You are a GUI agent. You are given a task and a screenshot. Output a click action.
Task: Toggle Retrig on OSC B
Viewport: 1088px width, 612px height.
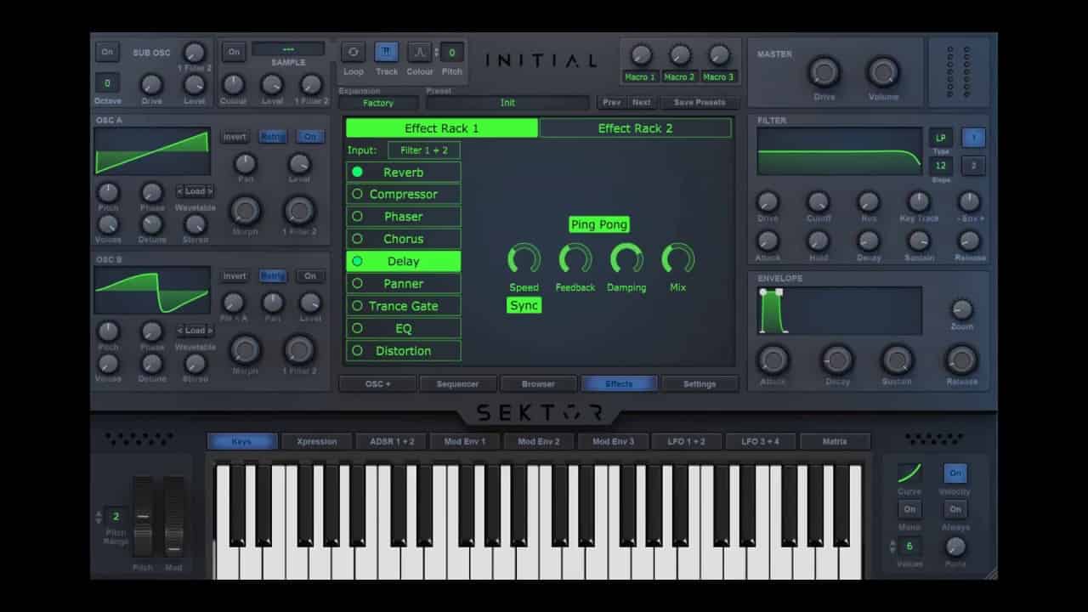tap(273, 275)
